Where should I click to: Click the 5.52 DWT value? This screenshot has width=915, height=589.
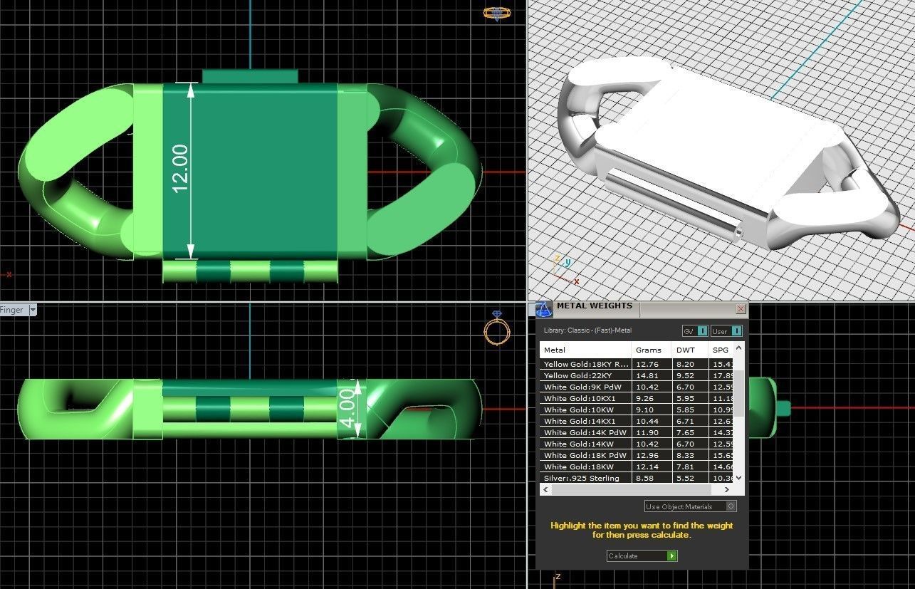684,479
